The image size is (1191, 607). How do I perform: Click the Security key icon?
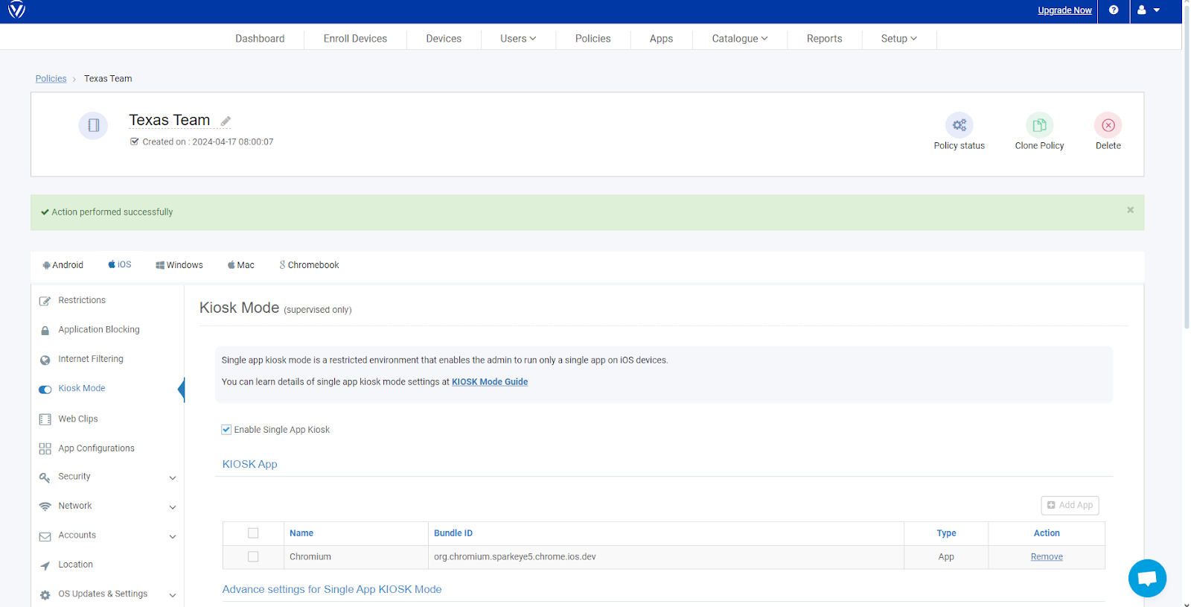pos(45,477)
